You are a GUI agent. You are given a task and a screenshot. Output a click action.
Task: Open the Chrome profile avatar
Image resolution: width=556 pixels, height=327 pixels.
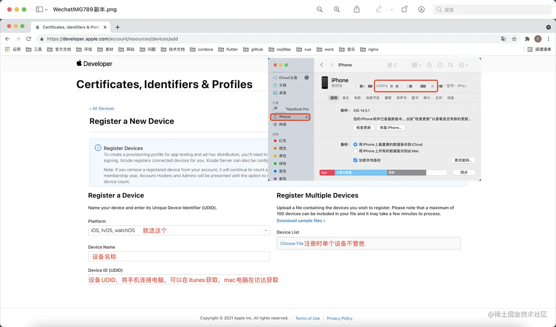click(x=538, y=39)
